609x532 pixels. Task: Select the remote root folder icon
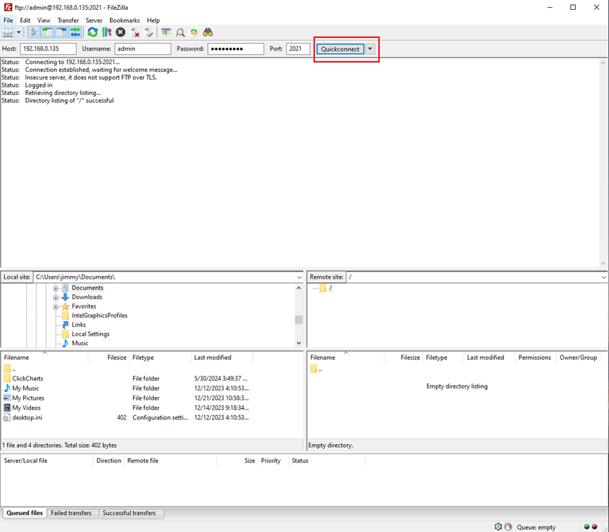(x=323, y=288)
